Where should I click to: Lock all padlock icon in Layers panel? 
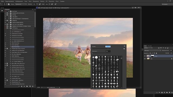(x=156, y=53)
